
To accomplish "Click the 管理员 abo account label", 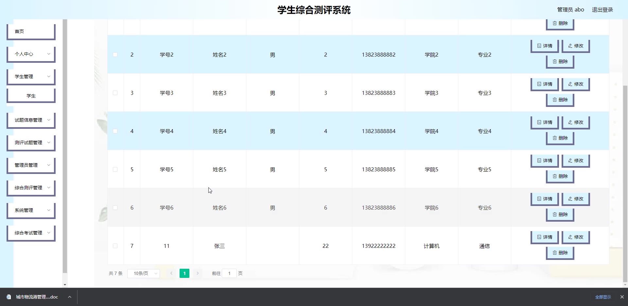I will click(x=570, y=10).
